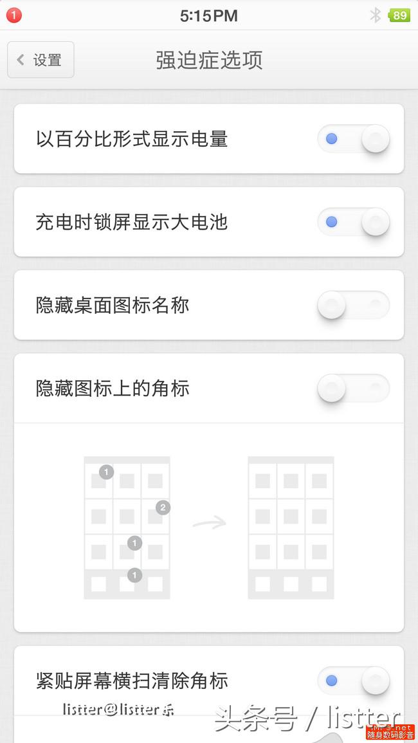Tap the time 5:15PM in the status bar
418x743 pixels.
[x=208, y=15]
